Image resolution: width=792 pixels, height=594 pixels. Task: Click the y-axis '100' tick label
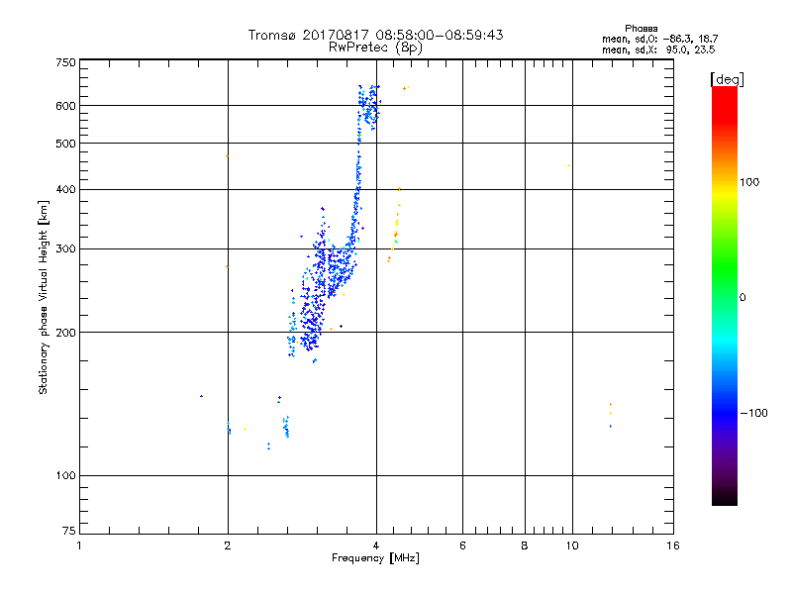[x=66, y=476]
